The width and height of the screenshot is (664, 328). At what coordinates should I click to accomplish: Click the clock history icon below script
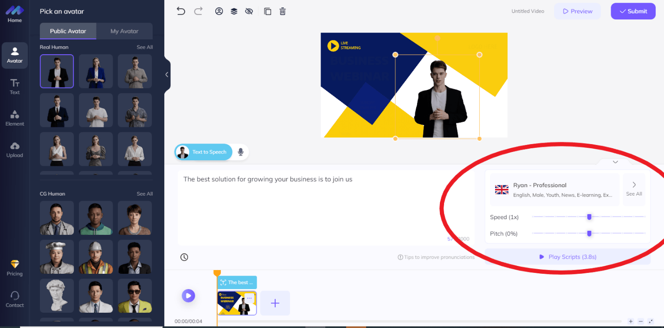pyautogui.click(x=184, y=257)
